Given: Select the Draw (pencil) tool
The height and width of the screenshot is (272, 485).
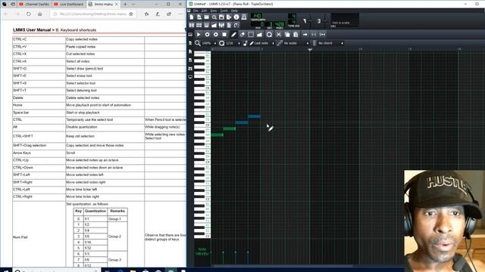Looking at the screenshot, I should (234, 35).
